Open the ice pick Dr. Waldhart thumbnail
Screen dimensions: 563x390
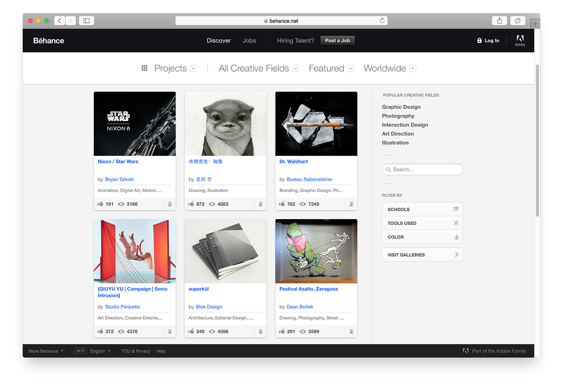316,124
